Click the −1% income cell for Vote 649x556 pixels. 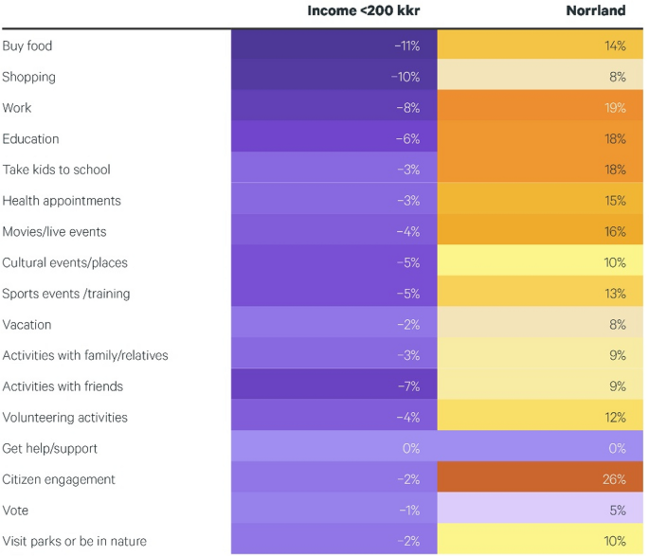coord(334,511)
